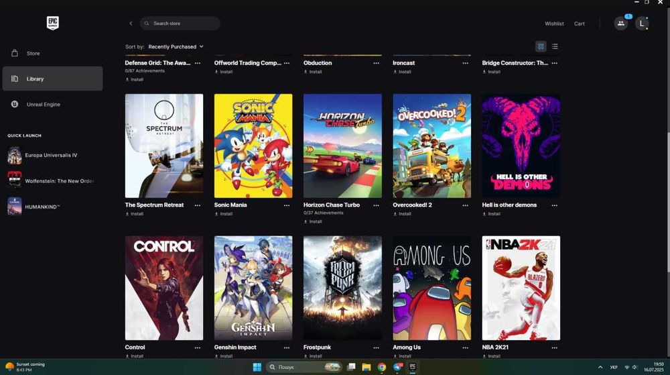Open options menu for Offworld Trading Company

coord(287,63)
